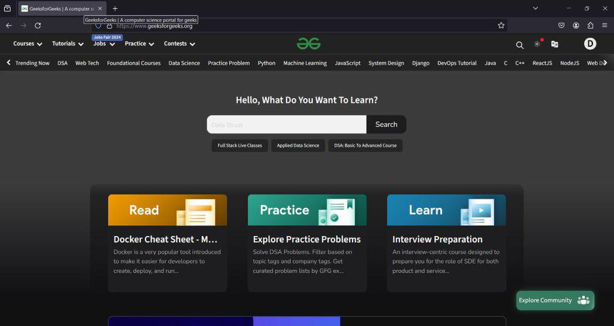Open the Firefox account icon

tap(576, 25)
